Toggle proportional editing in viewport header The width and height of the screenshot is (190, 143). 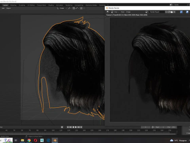[81, 8]
